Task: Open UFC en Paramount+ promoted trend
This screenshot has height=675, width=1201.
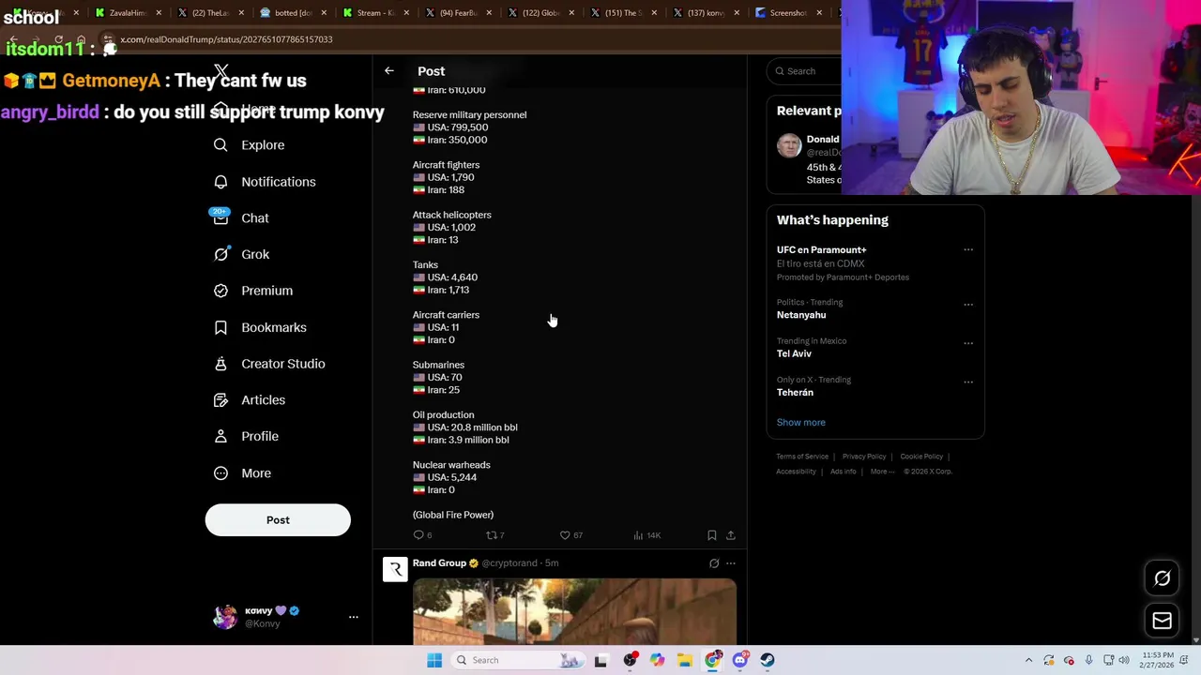Action: [x=821, y=250]
